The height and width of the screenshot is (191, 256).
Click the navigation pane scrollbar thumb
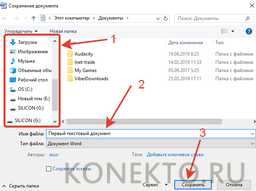click(55, 95)
